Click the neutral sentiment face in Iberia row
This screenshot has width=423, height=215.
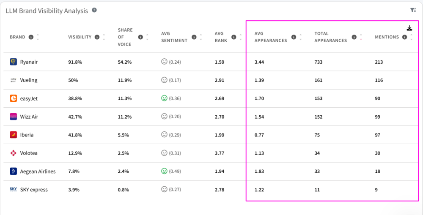(x=164, y=134)
